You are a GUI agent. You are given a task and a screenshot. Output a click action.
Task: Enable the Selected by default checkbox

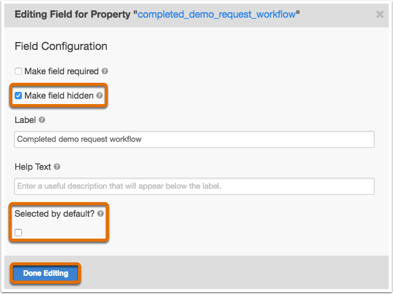(18, 233)
